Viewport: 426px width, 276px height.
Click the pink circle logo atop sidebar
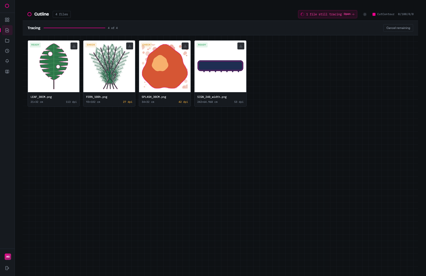(x=7, y=6)
